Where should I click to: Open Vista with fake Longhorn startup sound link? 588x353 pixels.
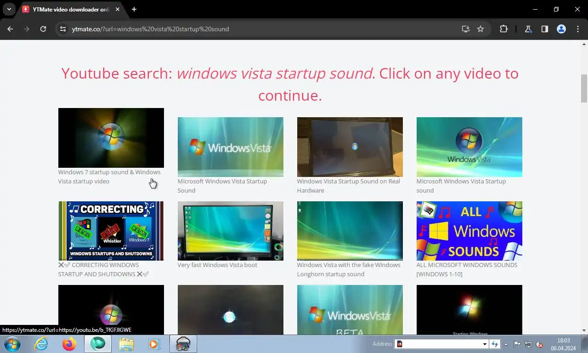[349, 269]
